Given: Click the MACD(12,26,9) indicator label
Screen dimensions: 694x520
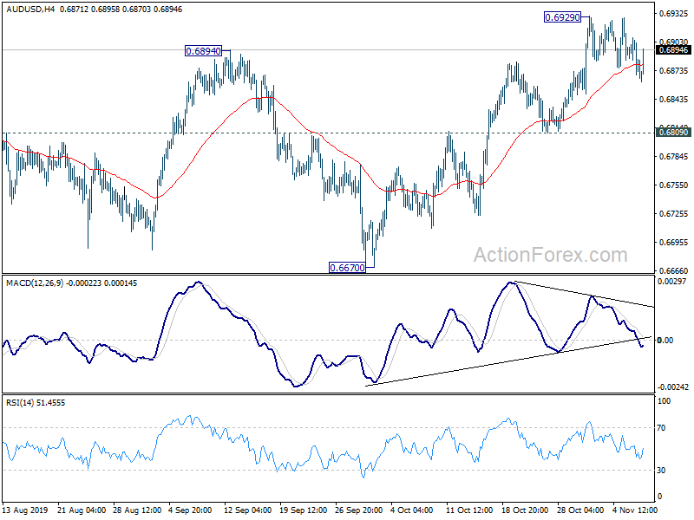Looking at the screenshot, I should [35, 283].
